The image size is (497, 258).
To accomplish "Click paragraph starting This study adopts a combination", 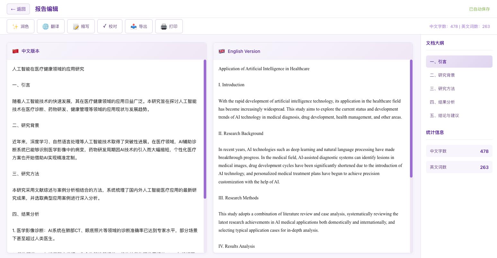I will point(308,222).
